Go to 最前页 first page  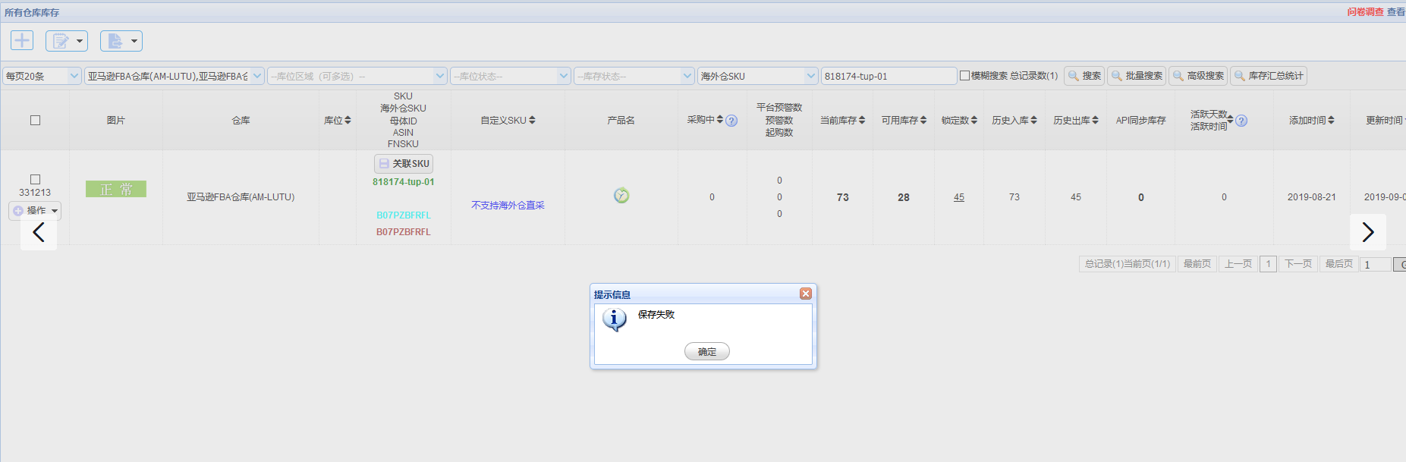coord(1197,264)
